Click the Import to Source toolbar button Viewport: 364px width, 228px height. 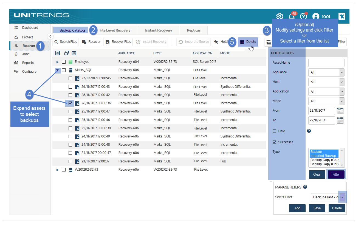click(x=194, y=42)
